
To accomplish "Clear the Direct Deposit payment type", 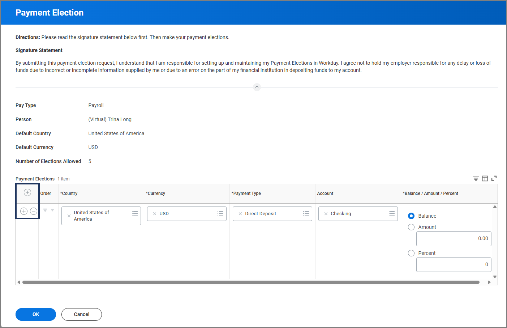I will [x=240, y=214].
